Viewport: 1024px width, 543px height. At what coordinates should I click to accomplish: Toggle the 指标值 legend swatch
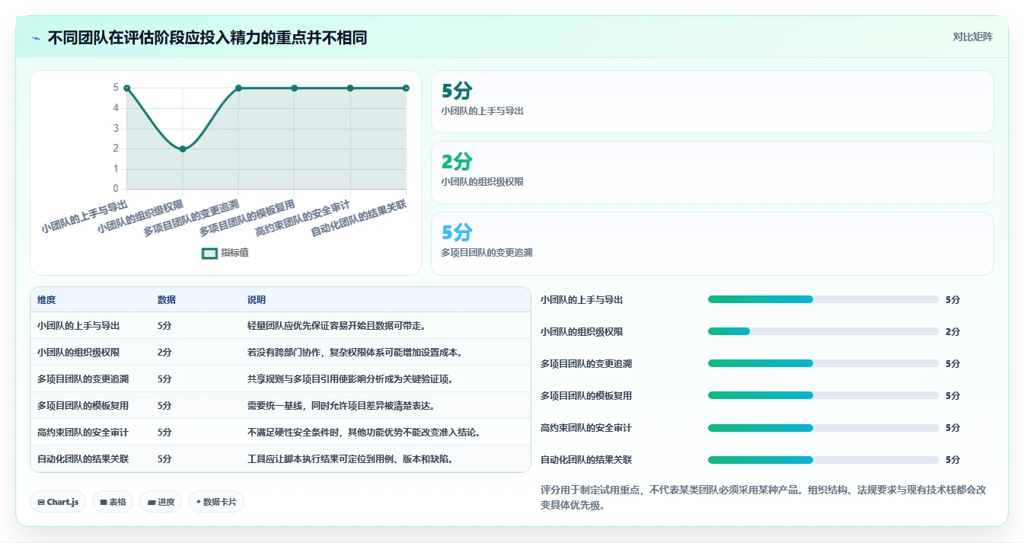[209, 253]
